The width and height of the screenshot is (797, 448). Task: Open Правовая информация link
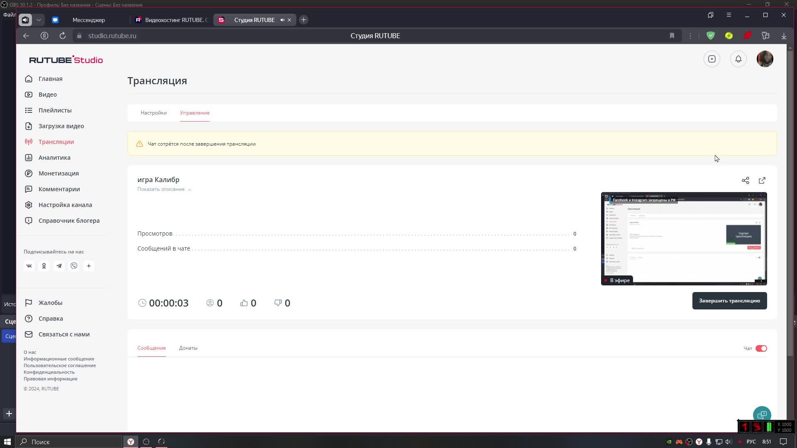(x=50, y=379)
